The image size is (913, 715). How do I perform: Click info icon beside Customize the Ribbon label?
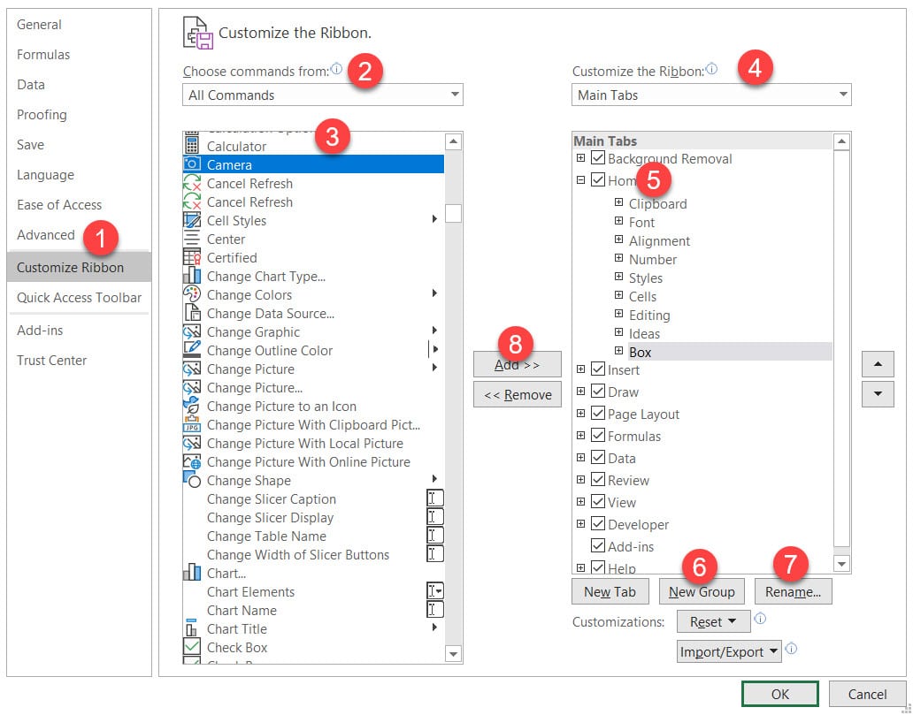coord(711,69)
